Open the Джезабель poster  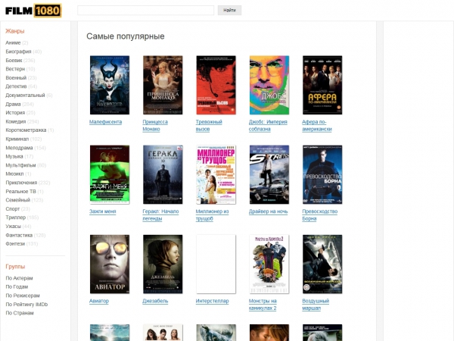click(163, 264)
